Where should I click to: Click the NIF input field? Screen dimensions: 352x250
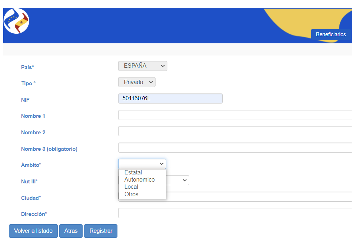[x=170, y=98]
